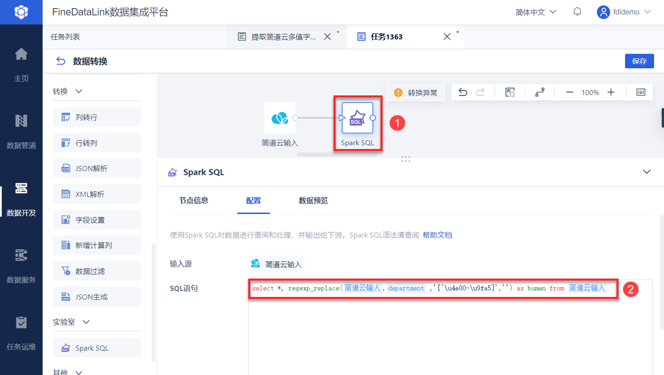Add the XML解析 operator

coord(97,194)
